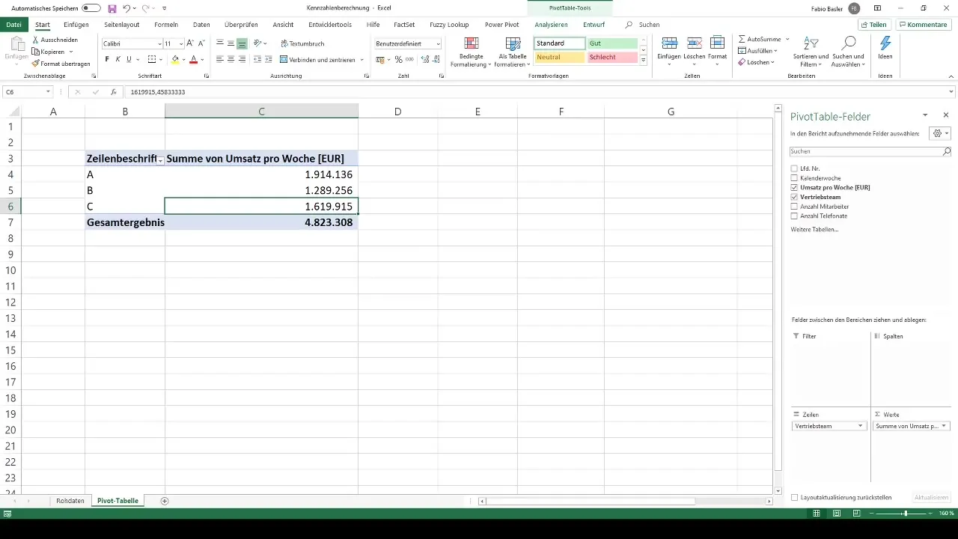Enable Layoutaktualisierung zurückstellen checkbox
The width and height of the screenshot is (958, 539).
click(x=794, y=497)
